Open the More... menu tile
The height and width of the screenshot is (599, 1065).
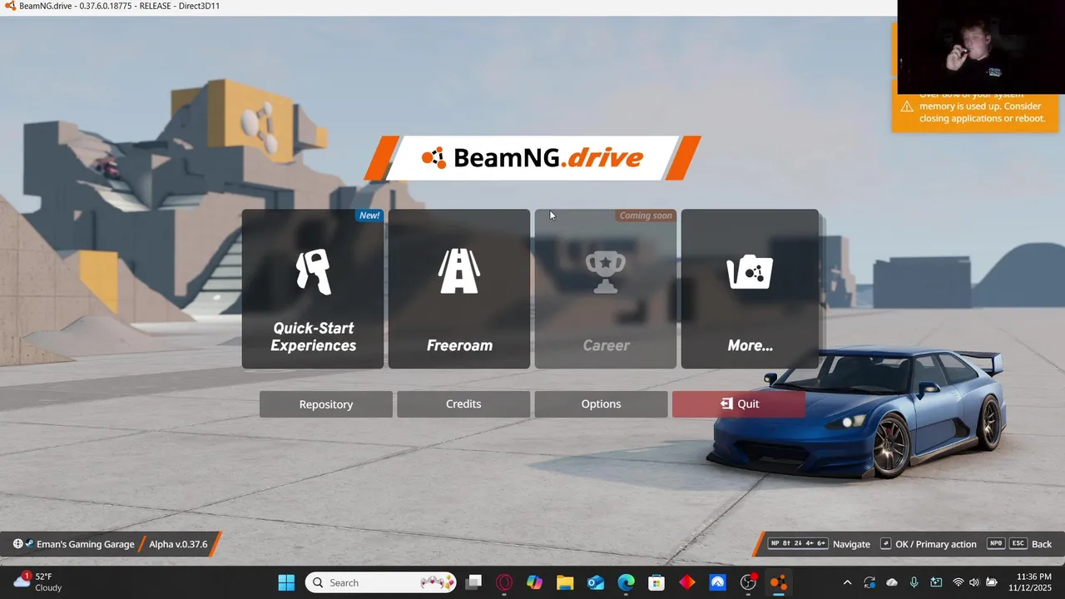(x=750, y=289)
